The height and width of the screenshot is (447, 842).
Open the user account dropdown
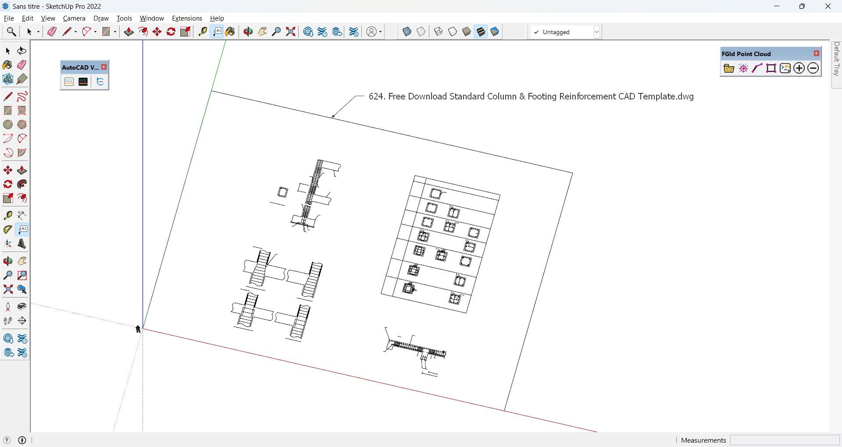(374, 32)
